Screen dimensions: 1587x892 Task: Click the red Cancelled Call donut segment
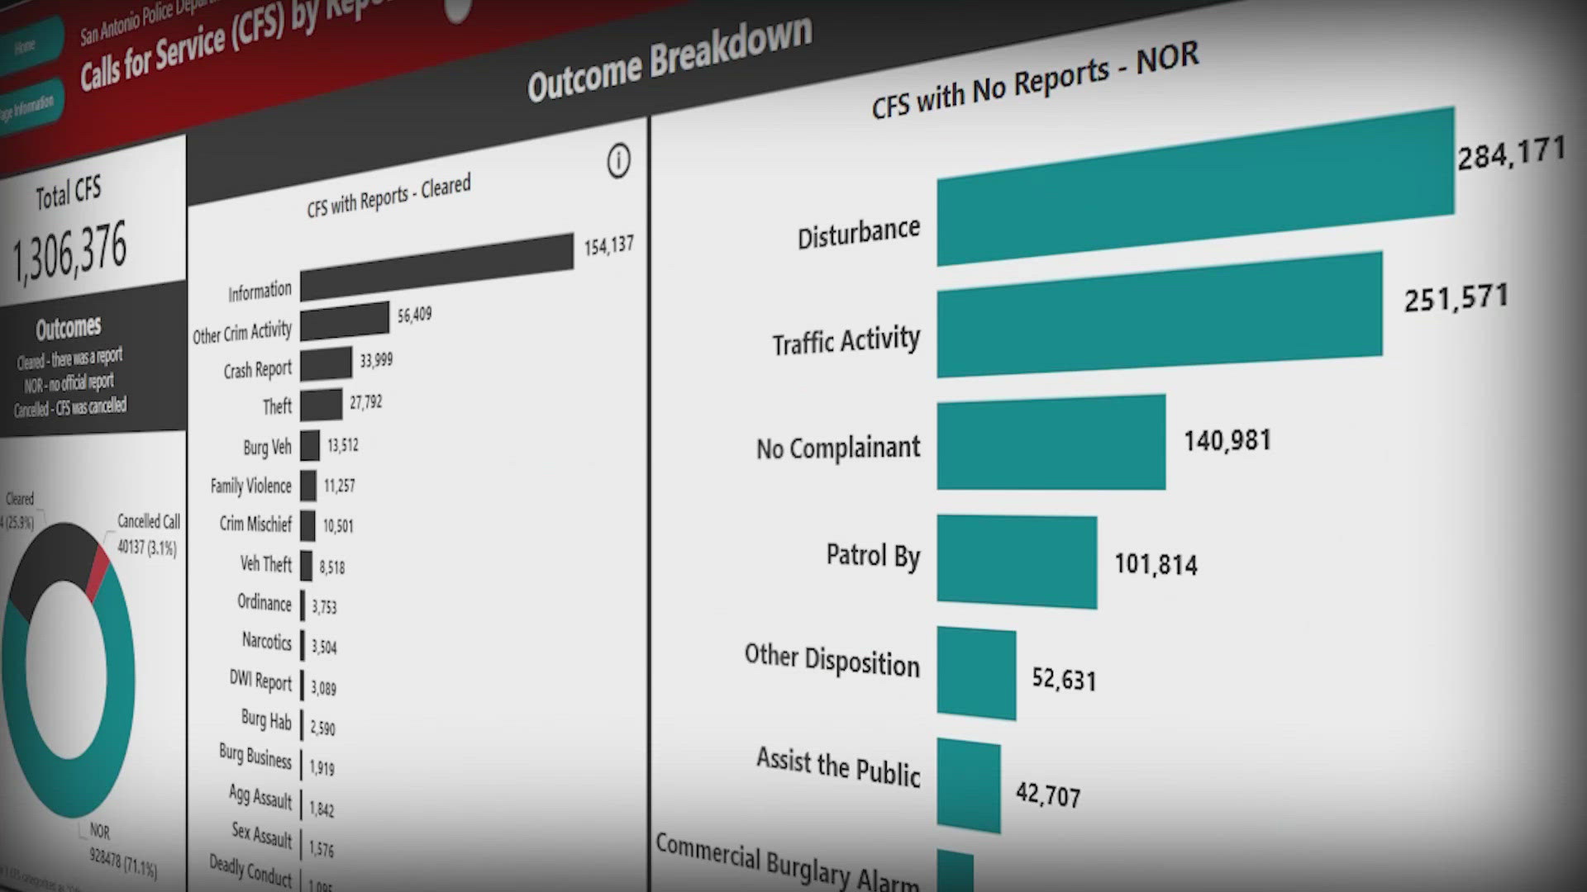coord(98,572)
